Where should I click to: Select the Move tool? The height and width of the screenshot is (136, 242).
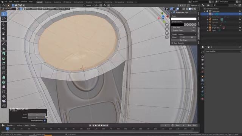click(x=4, y=24)
